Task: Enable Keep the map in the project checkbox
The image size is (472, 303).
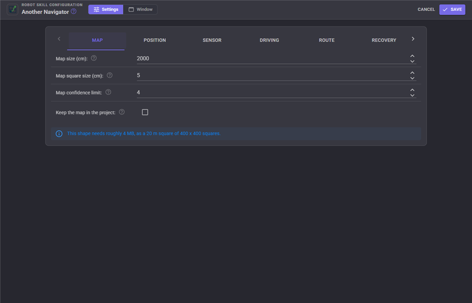Action: (x=145, y=112)
